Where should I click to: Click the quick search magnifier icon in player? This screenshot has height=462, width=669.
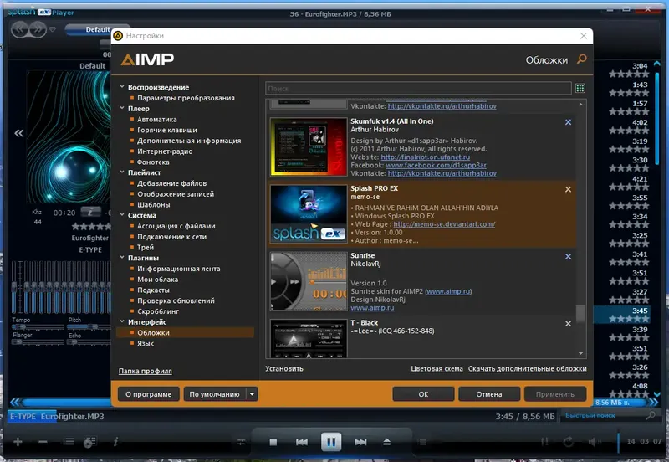pos(651,414)
